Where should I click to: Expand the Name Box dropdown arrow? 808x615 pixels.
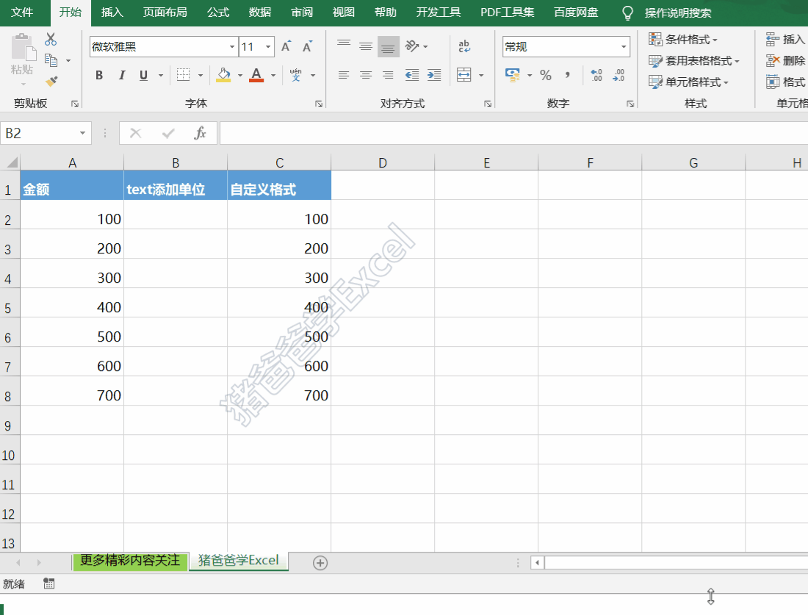tap(82, 134)
